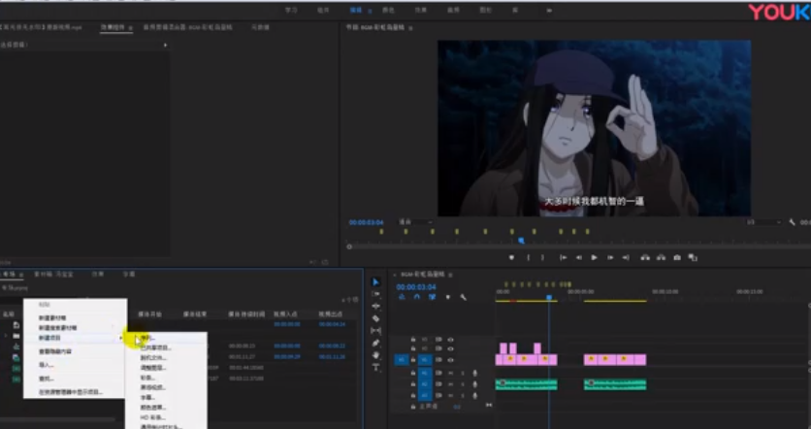
Task: Open Comparison View in Program monitor
Action: [693, 258]
